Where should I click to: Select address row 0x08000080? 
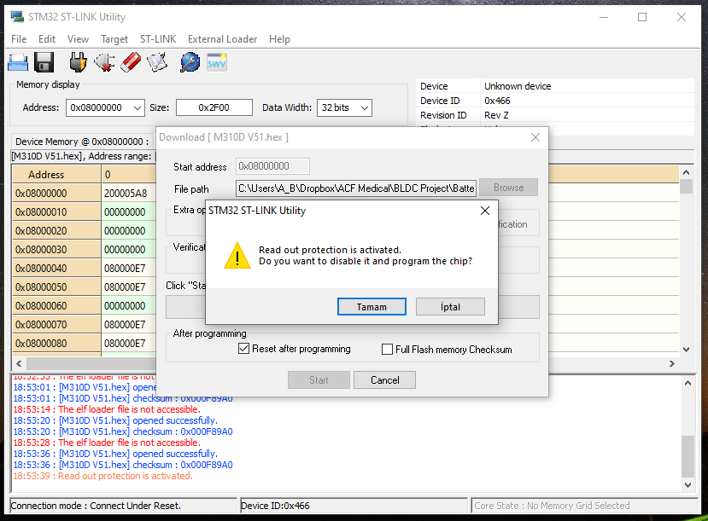[56, 344]
